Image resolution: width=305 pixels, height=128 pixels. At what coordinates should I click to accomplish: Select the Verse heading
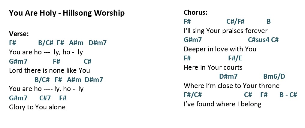[19, 34]
